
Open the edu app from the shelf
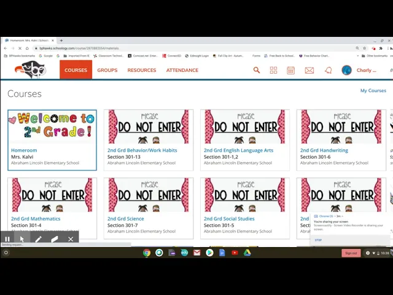click(x=184, y=253)
